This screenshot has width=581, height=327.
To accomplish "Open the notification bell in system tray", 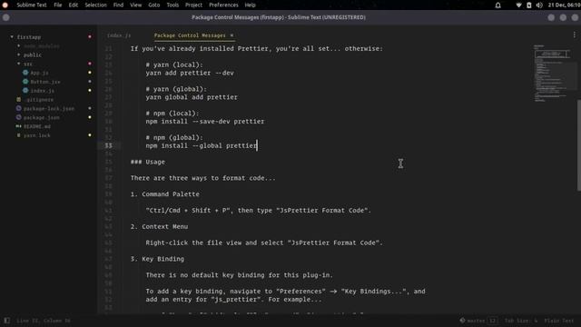I will [498, 5].
